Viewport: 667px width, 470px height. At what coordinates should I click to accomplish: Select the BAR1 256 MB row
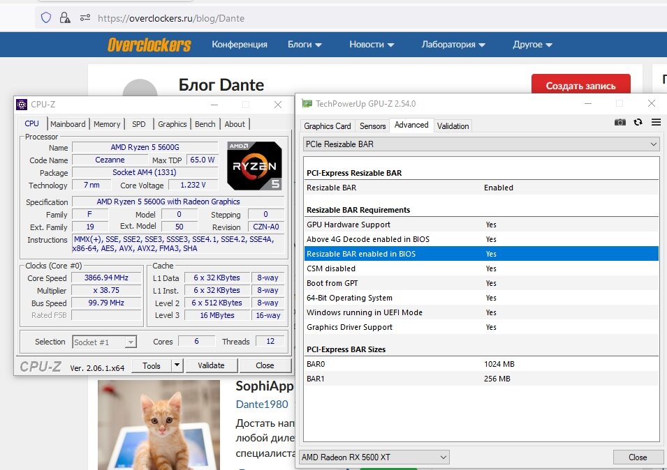481,379
